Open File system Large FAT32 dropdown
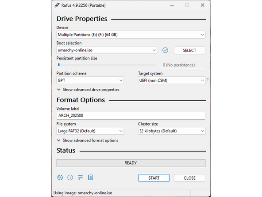 coord(90,131)
